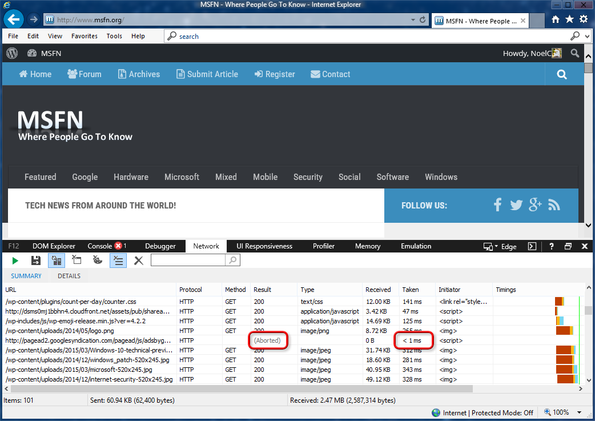
Task: Open the Security category link
Action: click(308, 177)
